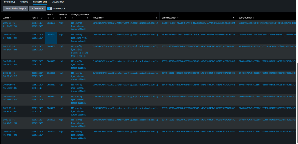
Task: Click the timestamp 2026-08-05 16:51:42.892
Action: click(10, 87)
